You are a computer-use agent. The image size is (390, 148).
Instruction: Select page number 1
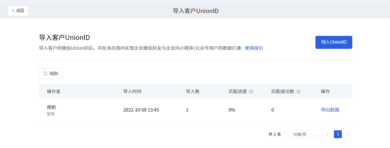[x=338, y=134]
